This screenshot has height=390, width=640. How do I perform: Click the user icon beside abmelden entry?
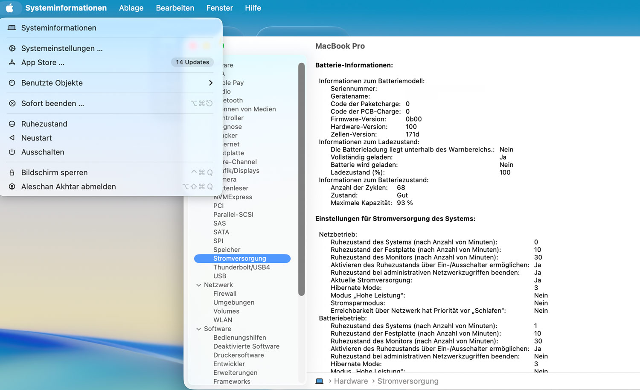click(x=12, y=186)
